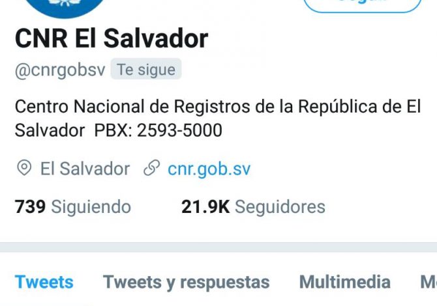Tap the CNR El Salvador profile name
The height and width of the screenshot is (306, 437).
pos(112,38)
